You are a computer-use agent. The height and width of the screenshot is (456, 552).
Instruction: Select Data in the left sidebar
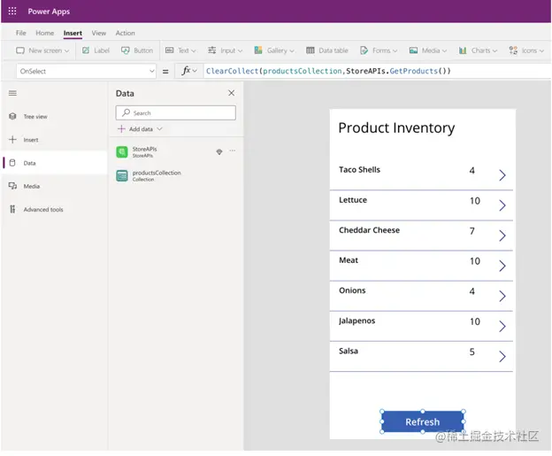[55, 163]
